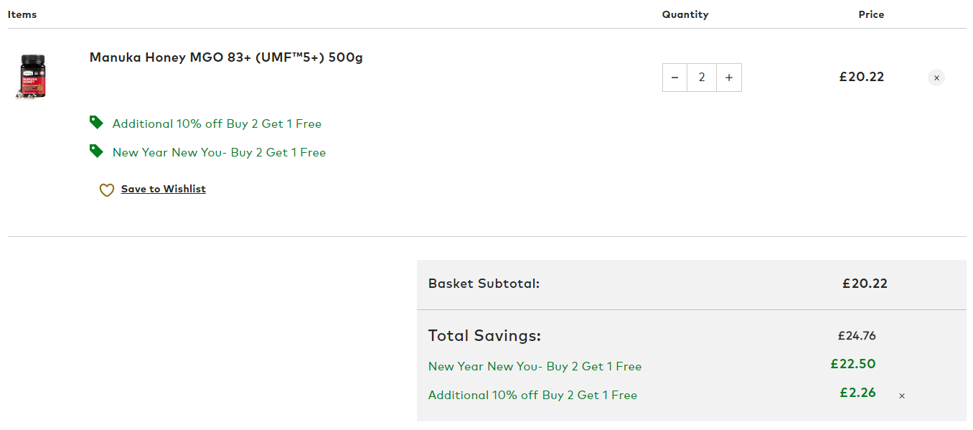
Task: Click the £22.50 New Year savings amount
Action: click(x=853, y=364)
